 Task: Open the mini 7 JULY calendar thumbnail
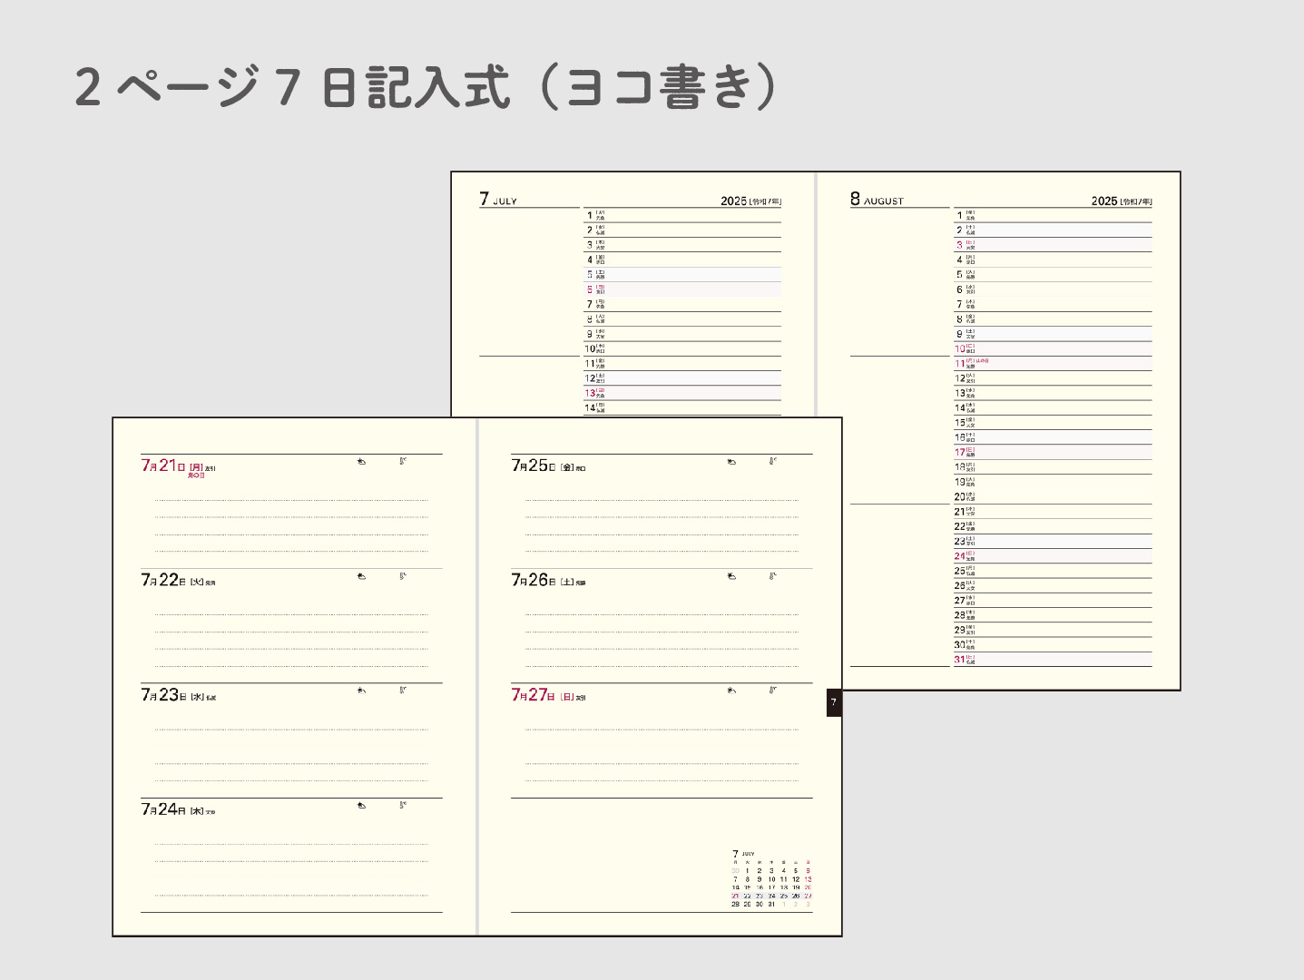click(x=772, y=878)
